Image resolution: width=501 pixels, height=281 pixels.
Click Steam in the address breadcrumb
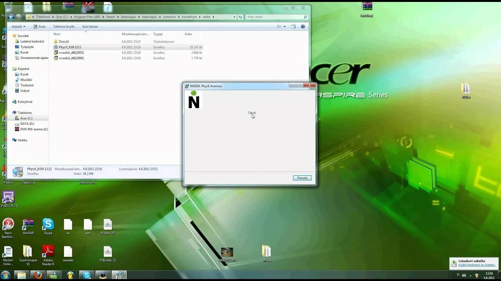pyautogui.click(x=110, y=17)
